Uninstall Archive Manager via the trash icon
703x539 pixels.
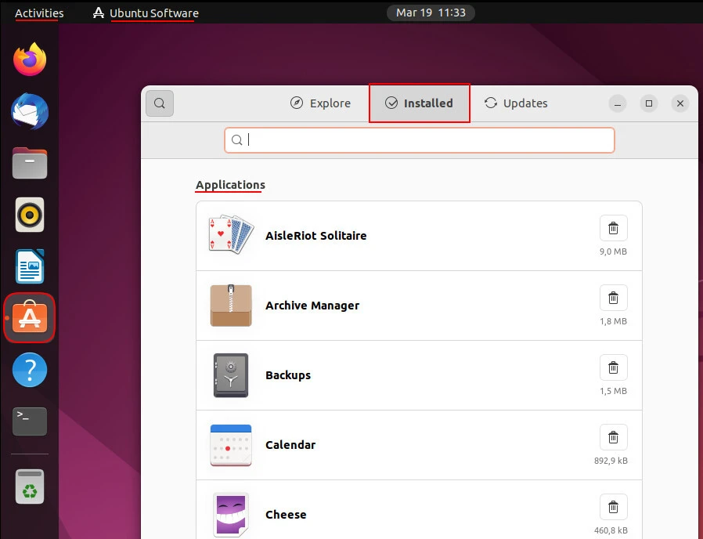pyautogui.click(x=613, y=297)
